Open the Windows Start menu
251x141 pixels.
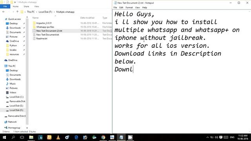pyautogui.click(x=4, y=137)
